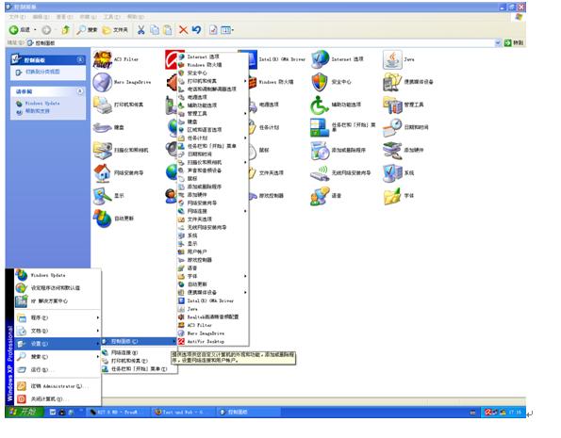561x438 pixels.
Task: Click the 帮助和支持 link in sidebar
Action: [x=38, y=111]
